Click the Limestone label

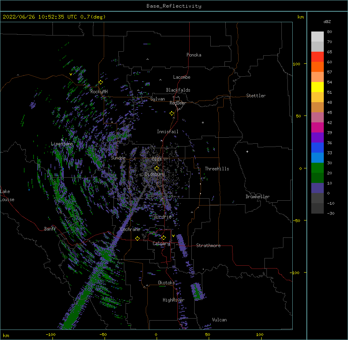(x=62, y=144)
